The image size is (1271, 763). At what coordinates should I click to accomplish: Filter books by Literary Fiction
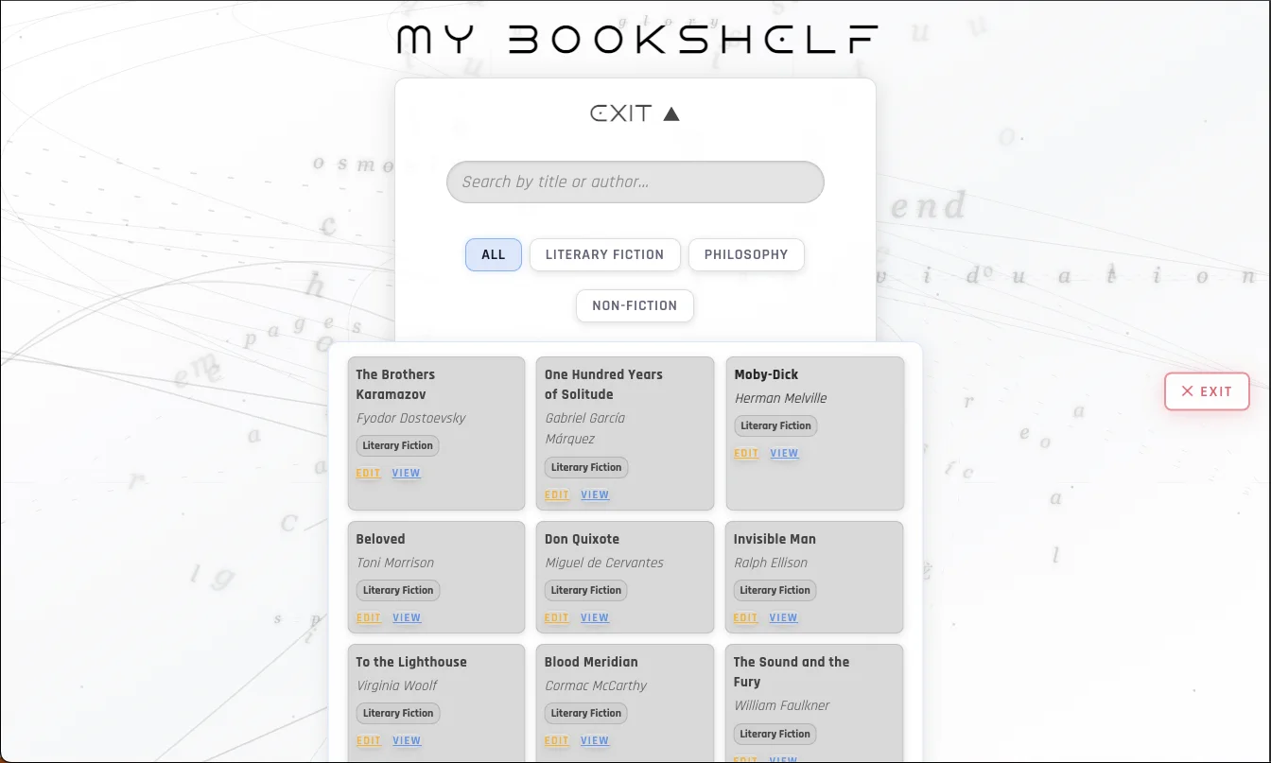tap(604, 254)
